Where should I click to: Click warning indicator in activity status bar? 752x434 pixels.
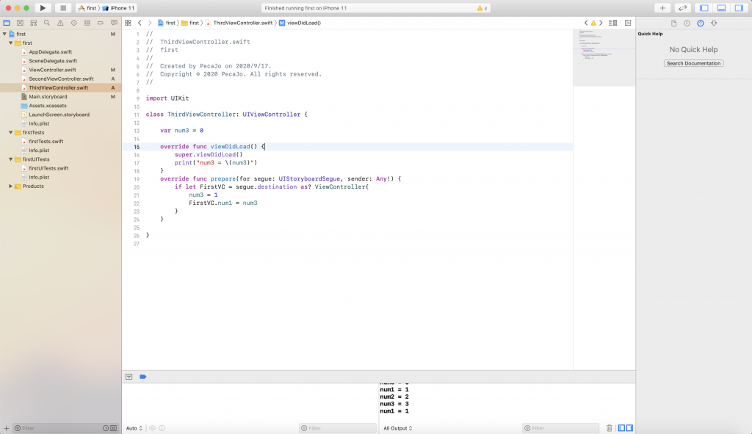click(482, 8)
